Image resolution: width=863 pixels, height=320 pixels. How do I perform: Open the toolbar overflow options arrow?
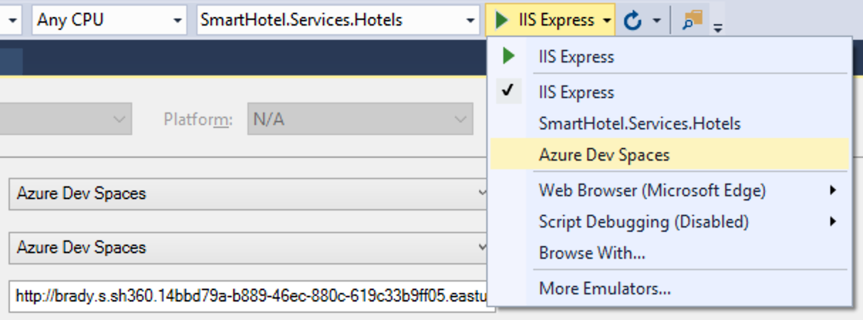click(x=718, y=27)
